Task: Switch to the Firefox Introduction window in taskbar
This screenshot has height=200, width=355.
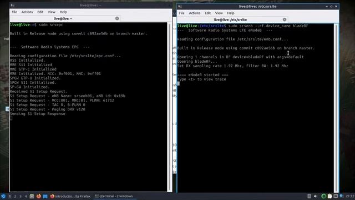Action: tap(70, 196)
